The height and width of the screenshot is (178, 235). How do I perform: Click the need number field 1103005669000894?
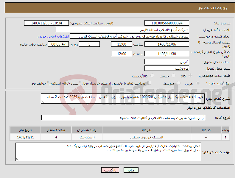167,23
